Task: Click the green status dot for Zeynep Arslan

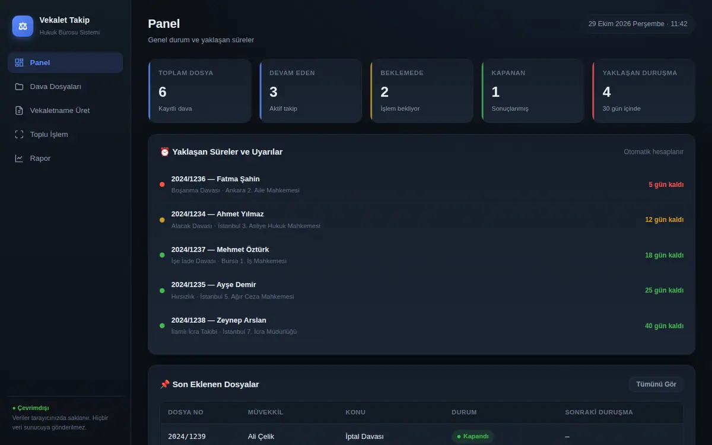Action: point(162,326)
